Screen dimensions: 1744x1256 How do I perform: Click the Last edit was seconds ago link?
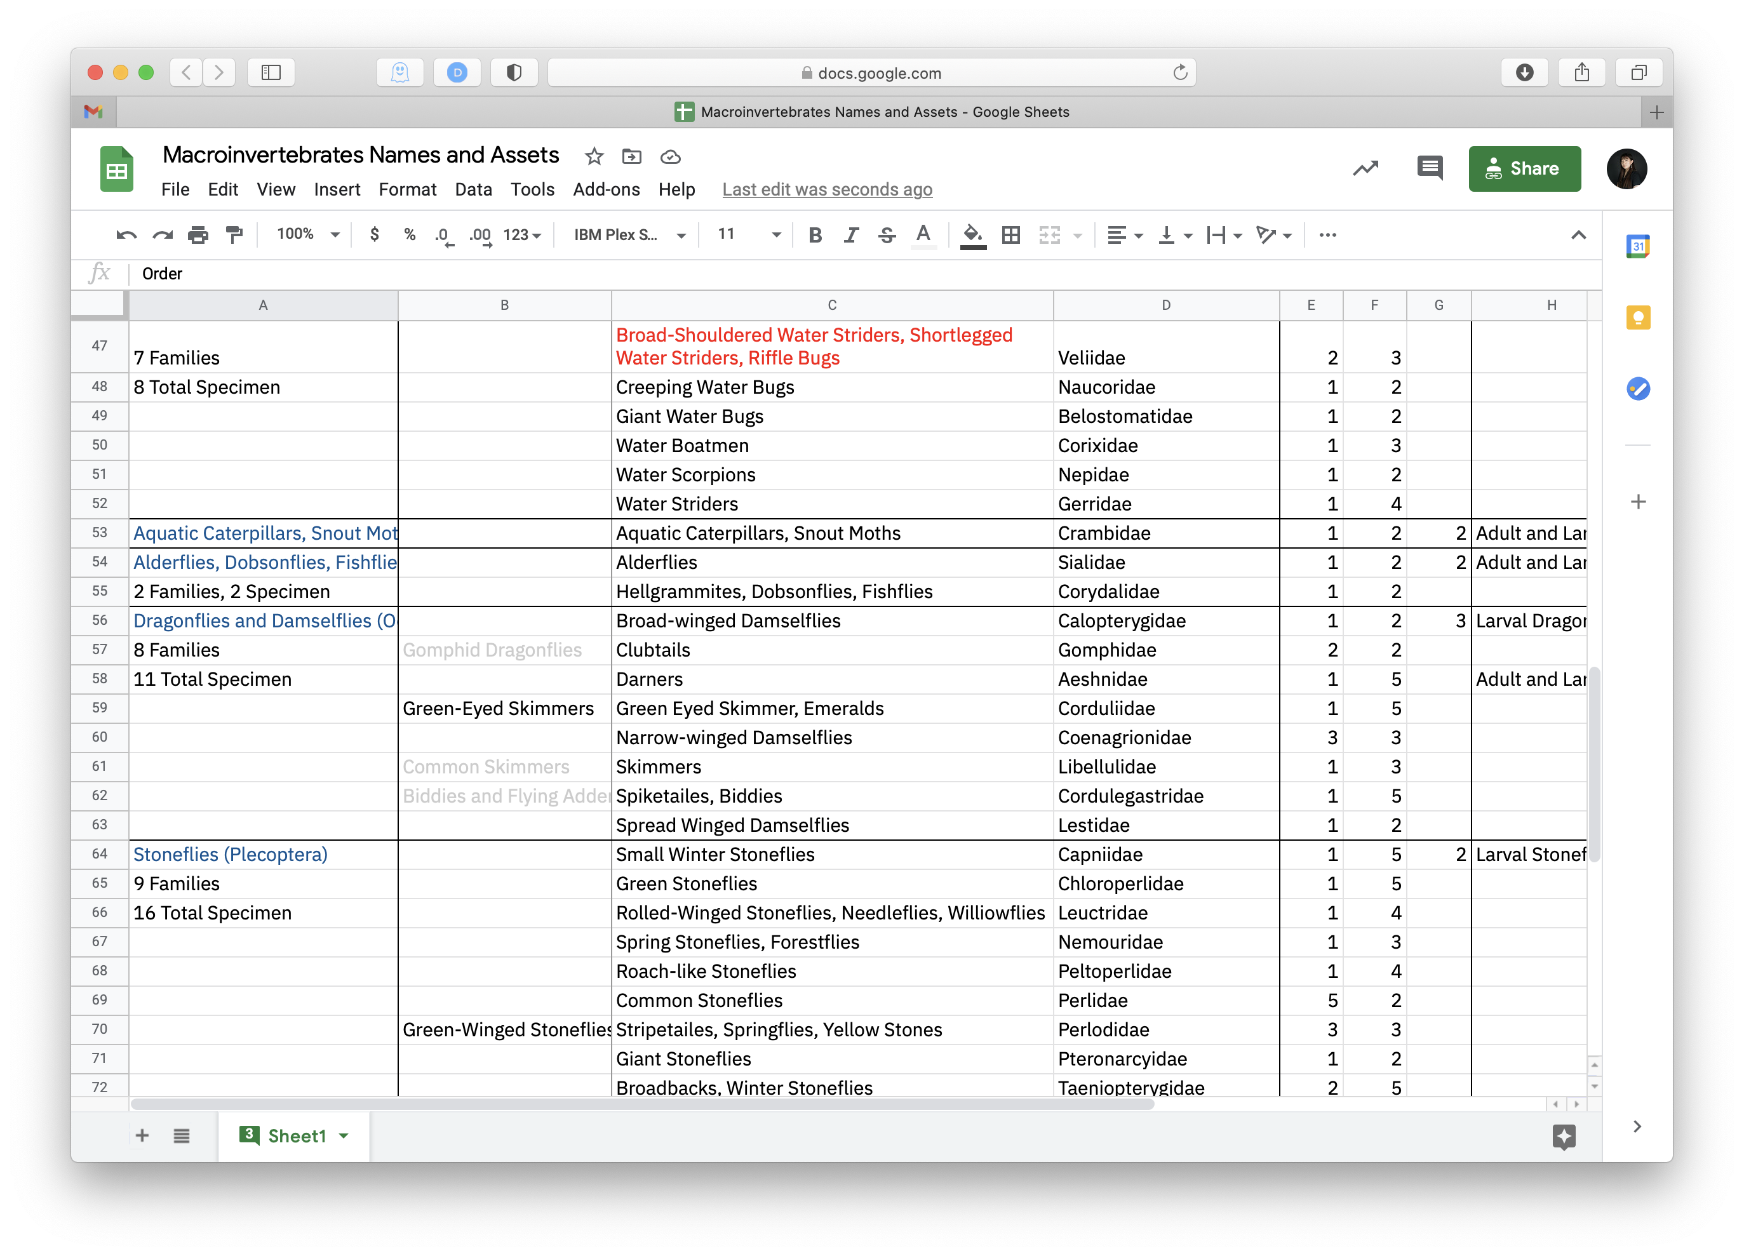(828, 190)
